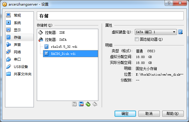
Task: Click the 取消 button
Action: (x=149, y=113)
